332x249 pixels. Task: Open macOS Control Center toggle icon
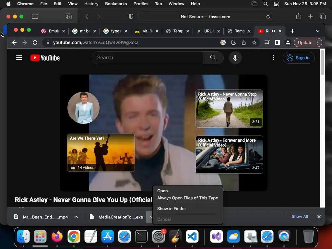(x=276, y=4)
